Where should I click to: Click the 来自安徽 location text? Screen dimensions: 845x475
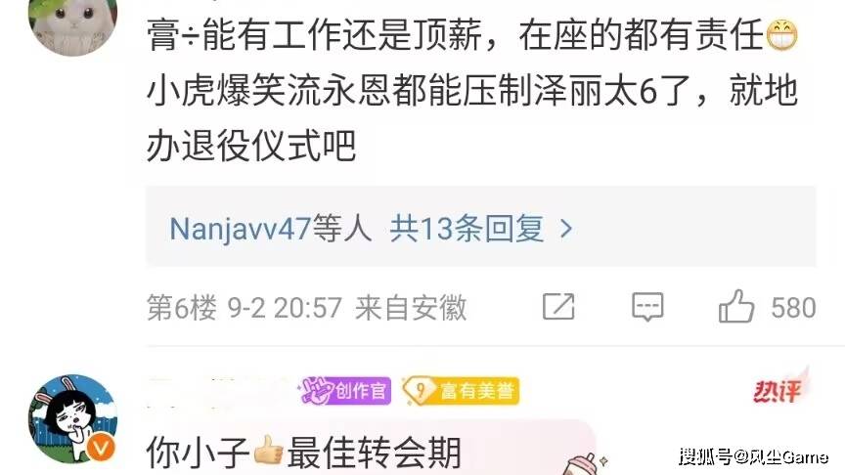tap(411, 308)
